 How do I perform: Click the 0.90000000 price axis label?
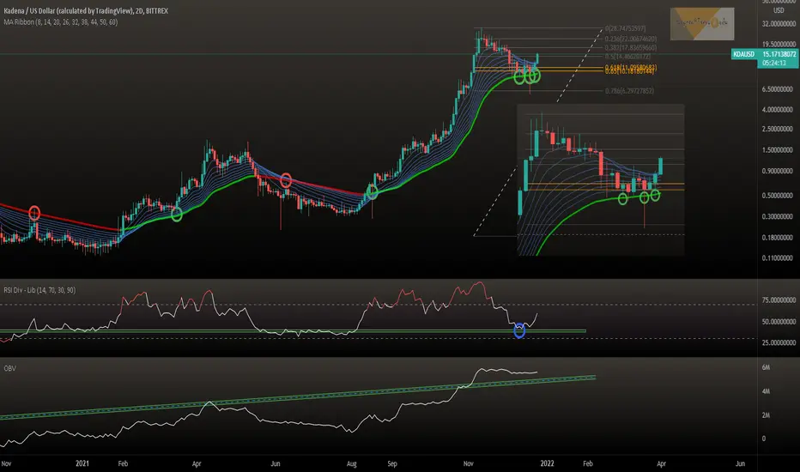777,171
